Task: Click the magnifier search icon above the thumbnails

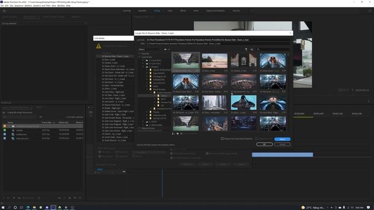Action: coord(252,49)
